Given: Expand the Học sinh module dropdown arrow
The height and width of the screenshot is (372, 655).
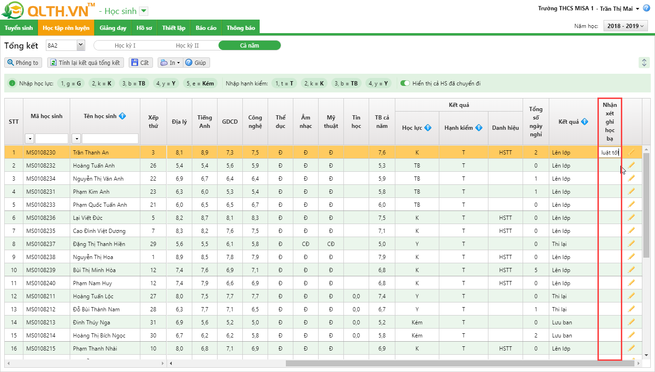Looking at the screenshot, I should (x=144, y=11).
